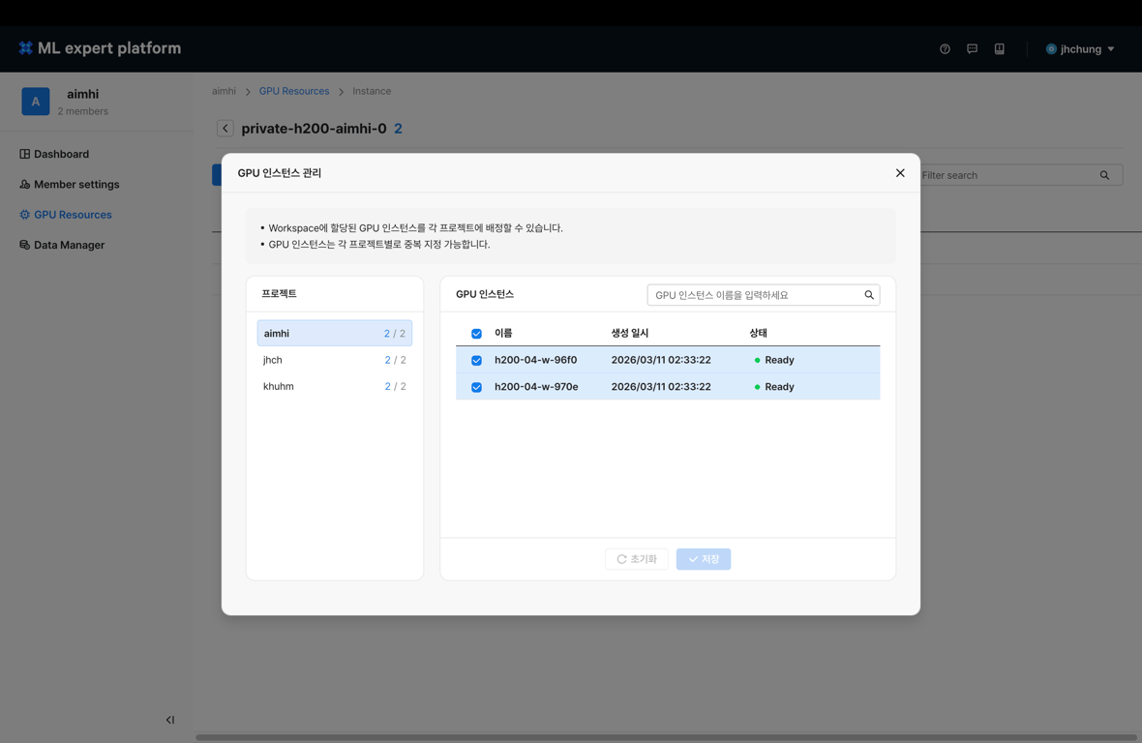
Task: Click the Instance breadcrumb text
Action: (372, 91)
